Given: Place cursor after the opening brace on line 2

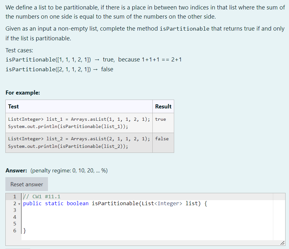Looking at the screenshot, I should (208, 203).
